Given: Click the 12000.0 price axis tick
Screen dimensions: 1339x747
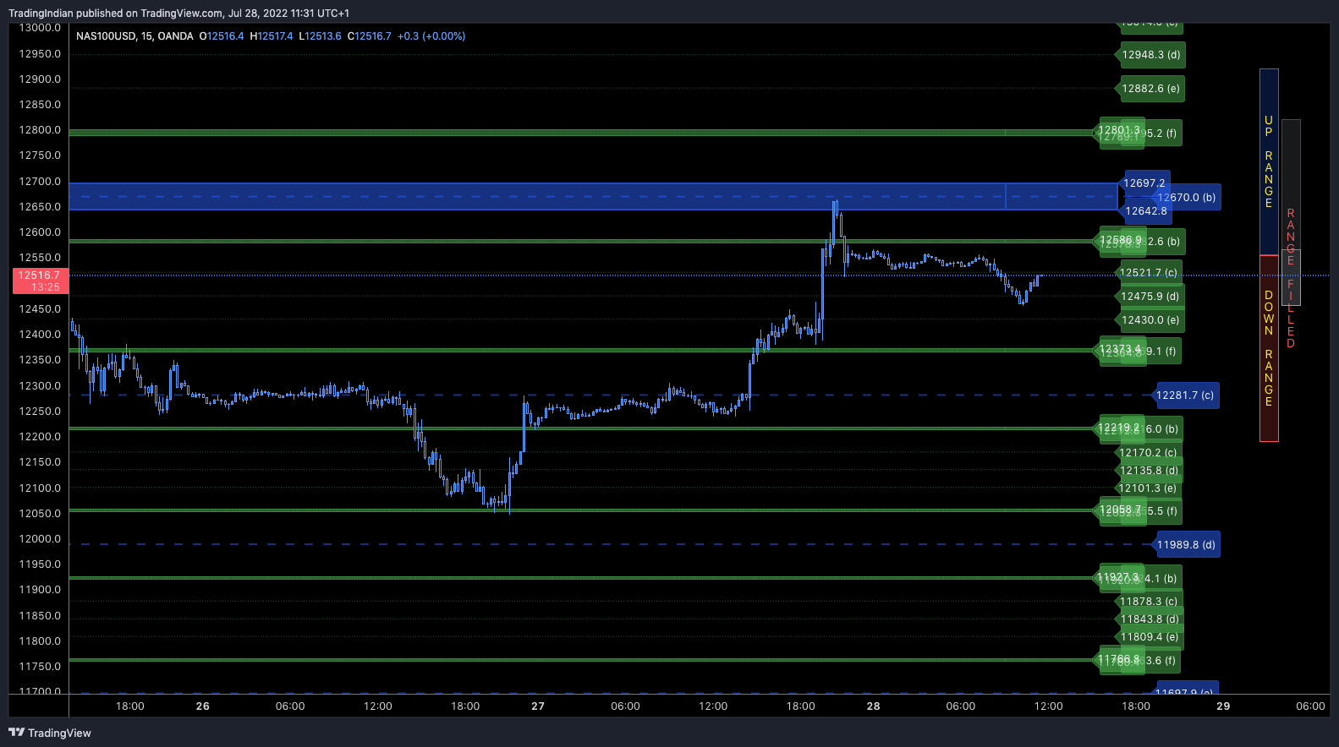Looking at the screenshot, I should click(41, 539).
